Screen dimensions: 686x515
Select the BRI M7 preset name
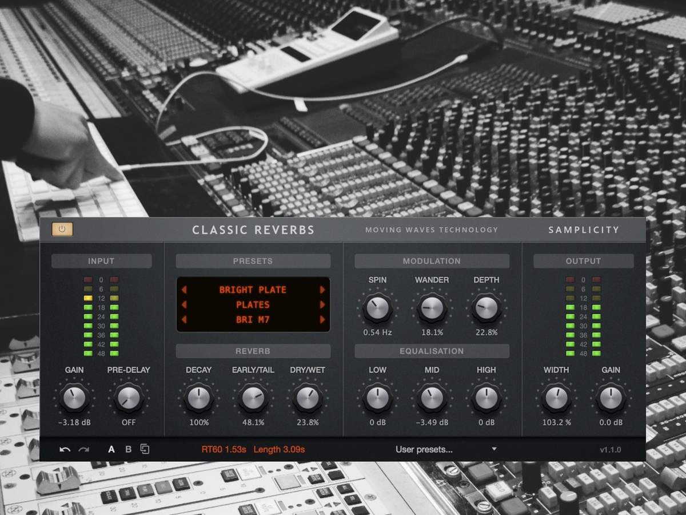[x=253, y=319]
